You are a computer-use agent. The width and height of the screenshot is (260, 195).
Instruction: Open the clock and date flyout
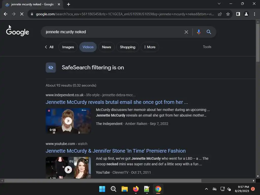pos(242,189)
